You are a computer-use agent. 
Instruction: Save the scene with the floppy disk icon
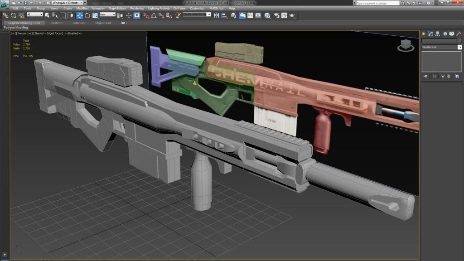25,3
